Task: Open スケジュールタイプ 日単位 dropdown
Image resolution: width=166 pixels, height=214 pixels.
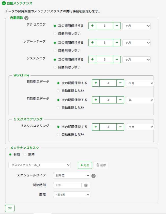Action: (72, 175)
